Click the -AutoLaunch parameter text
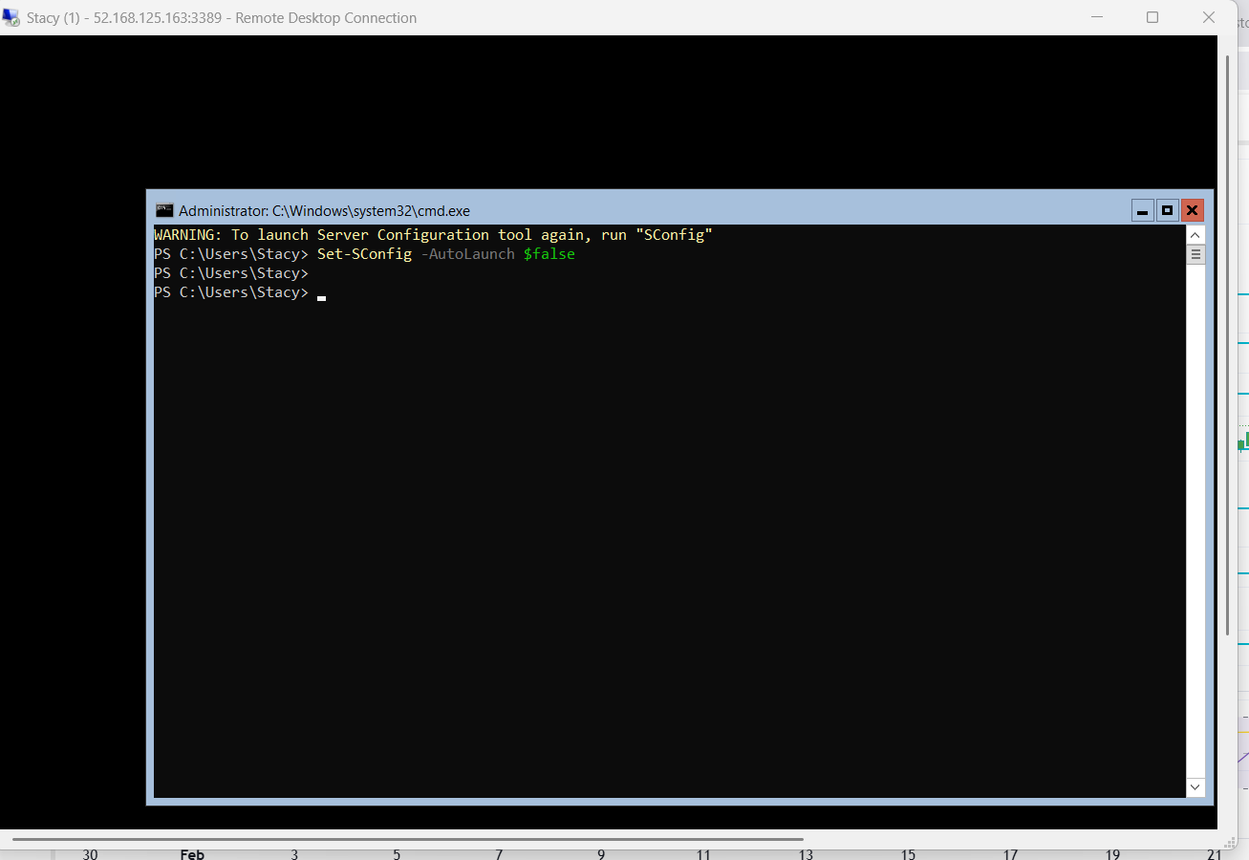 pyautogui.click(x=467, y=254)
